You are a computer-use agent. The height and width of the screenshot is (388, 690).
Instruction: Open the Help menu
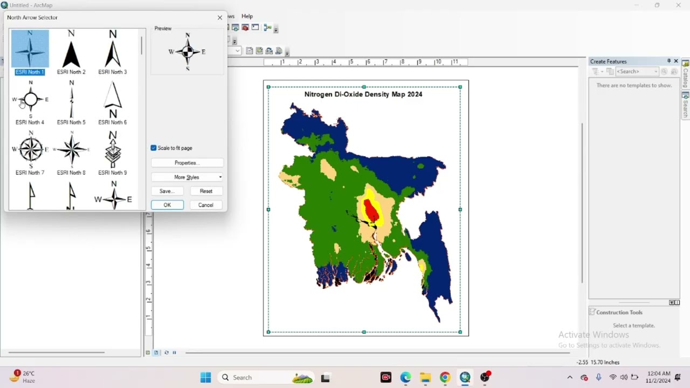point(247,16)
